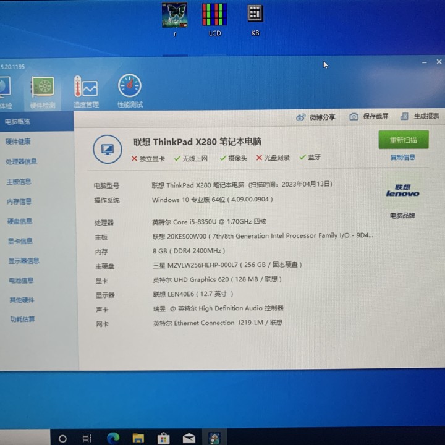Click the Windows 10 专业版 64位 text
Screen dimensions: 445x445
(x=212, y=200)
